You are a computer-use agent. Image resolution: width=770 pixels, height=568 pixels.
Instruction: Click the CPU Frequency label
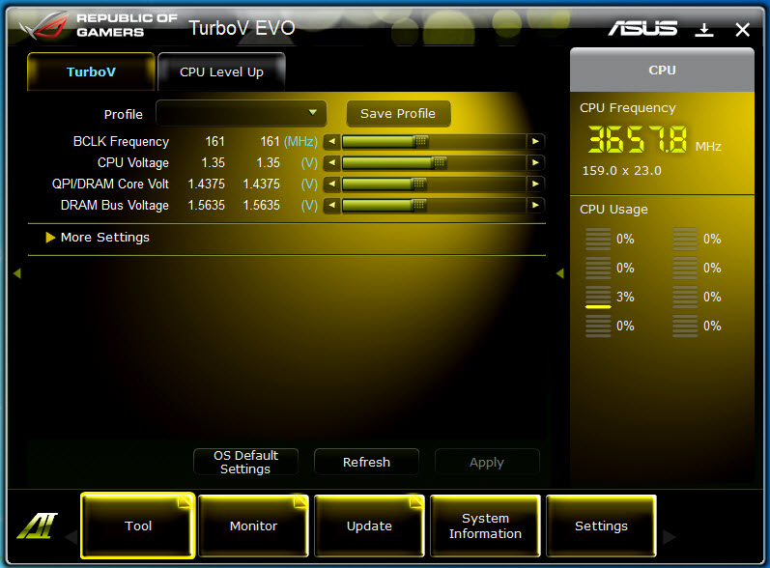coord(628,108)
